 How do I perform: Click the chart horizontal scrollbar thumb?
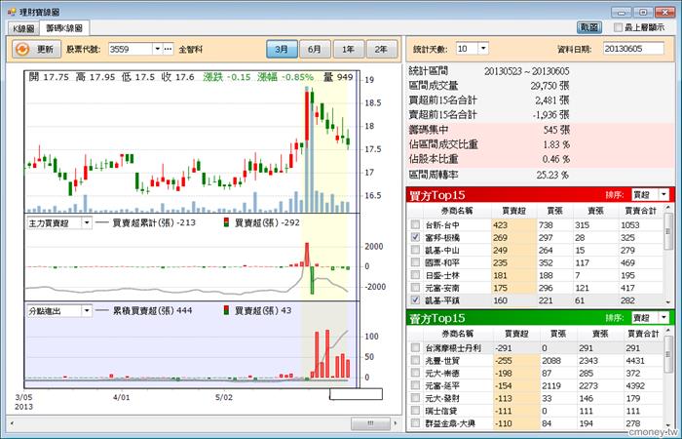(370, 422)
